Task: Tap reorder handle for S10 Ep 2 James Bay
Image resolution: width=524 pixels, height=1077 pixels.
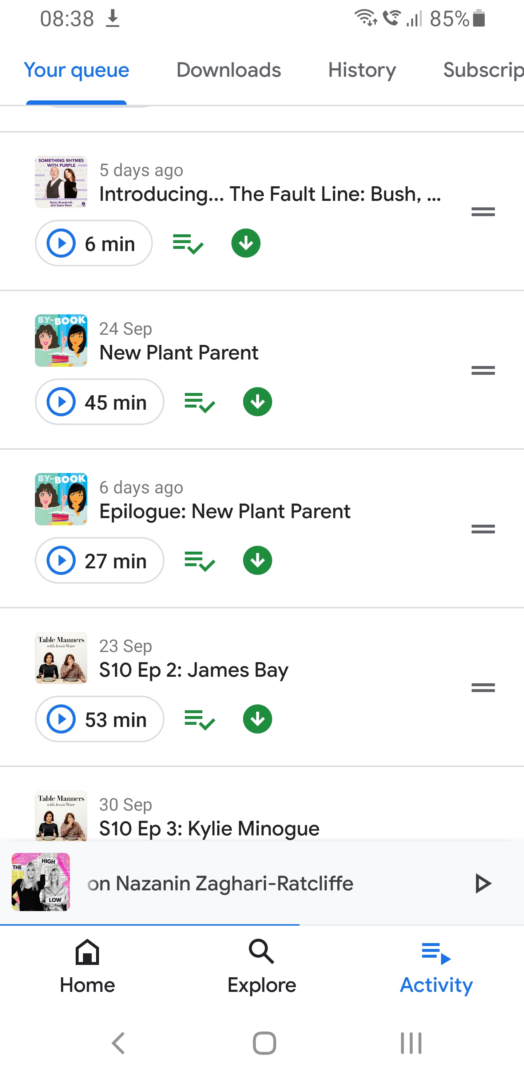Action: (x=483, y=688)
